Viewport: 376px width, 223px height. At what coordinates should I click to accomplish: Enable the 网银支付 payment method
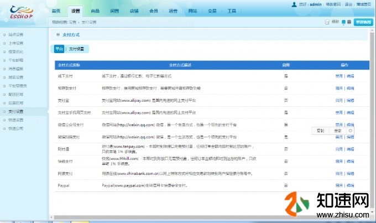[339, 173]
